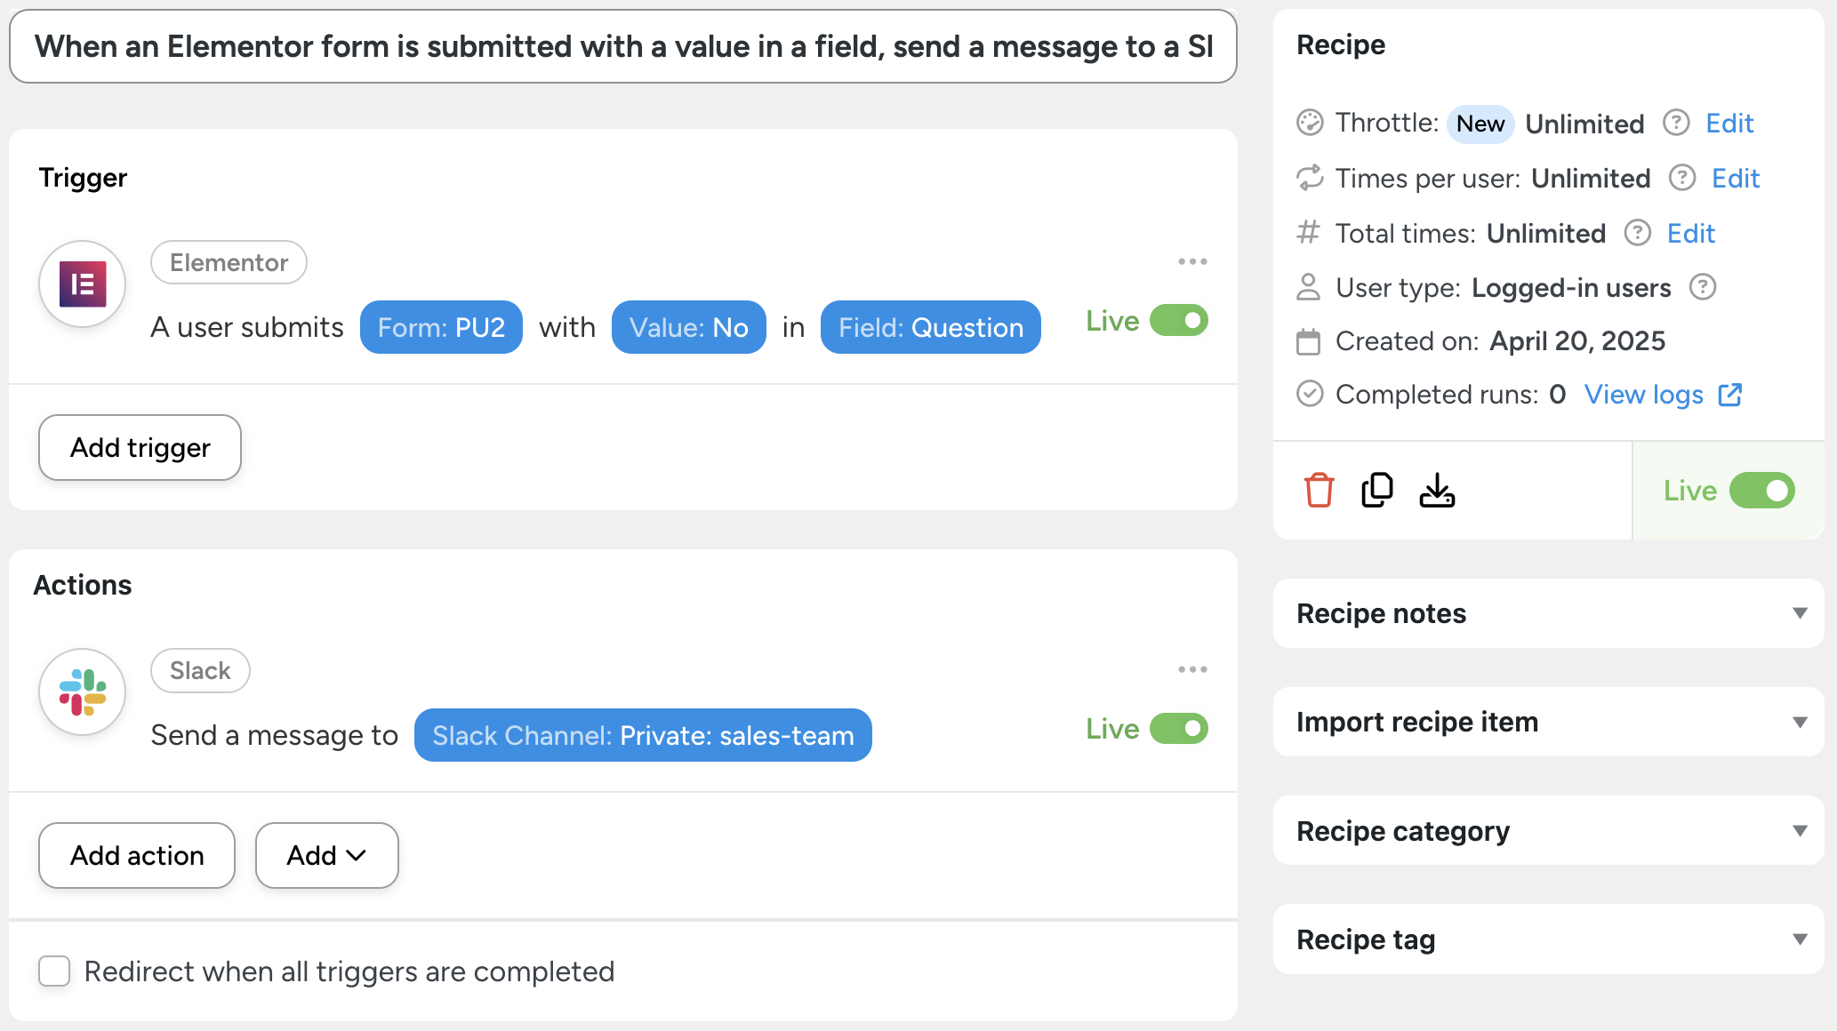This screenshot has height=1031, width=1837.
Task: Expand the Recipe category panel
Action: [x=1548, y=831]
